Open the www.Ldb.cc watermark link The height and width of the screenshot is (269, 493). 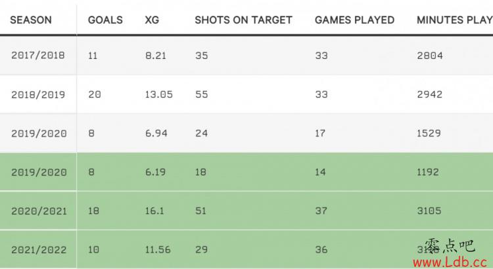tap(450, 262)
